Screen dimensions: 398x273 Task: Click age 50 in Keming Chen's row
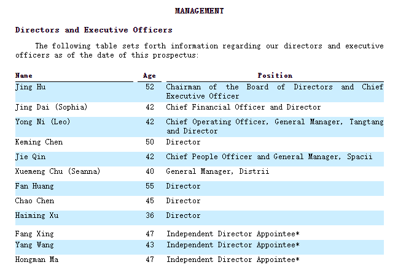(150, 142)
